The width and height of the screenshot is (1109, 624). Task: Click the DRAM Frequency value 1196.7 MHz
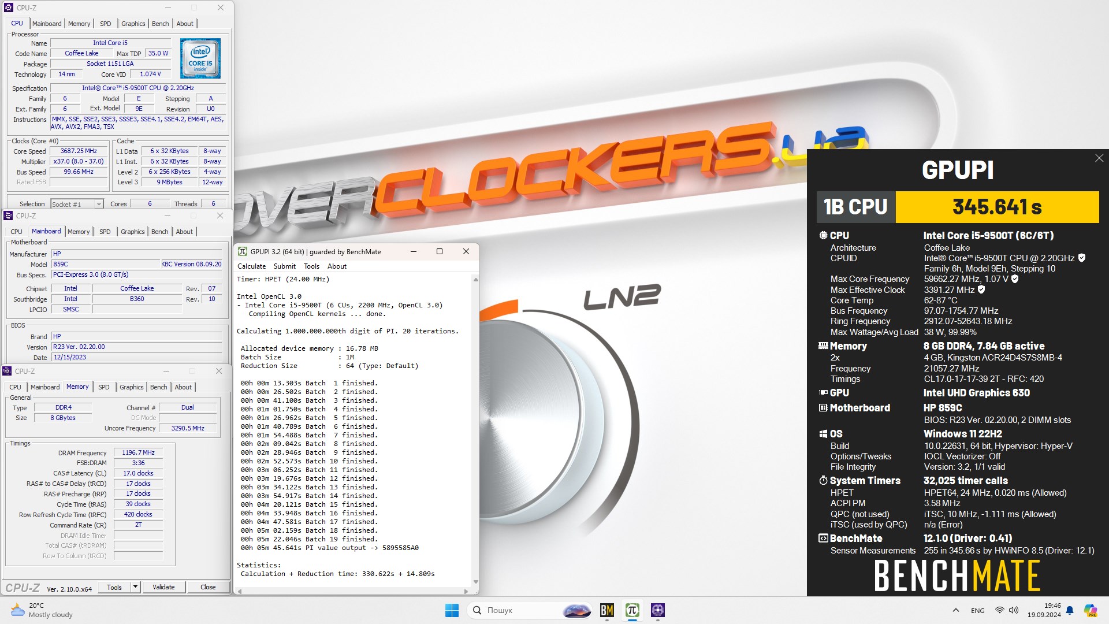(x=138, y=452)
